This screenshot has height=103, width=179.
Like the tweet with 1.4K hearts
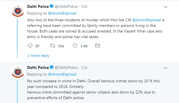point(75,46)
